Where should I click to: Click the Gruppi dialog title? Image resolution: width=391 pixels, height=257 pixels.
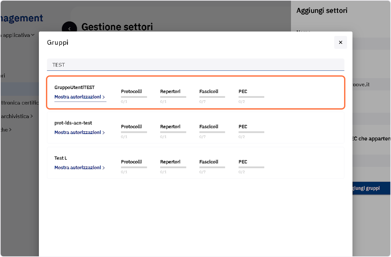click(x=58, y=42)
